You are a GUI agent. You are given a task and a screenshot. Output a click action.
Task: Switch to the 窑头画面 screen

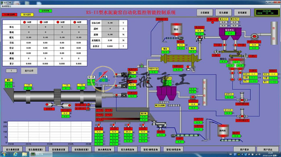point(224,13)
